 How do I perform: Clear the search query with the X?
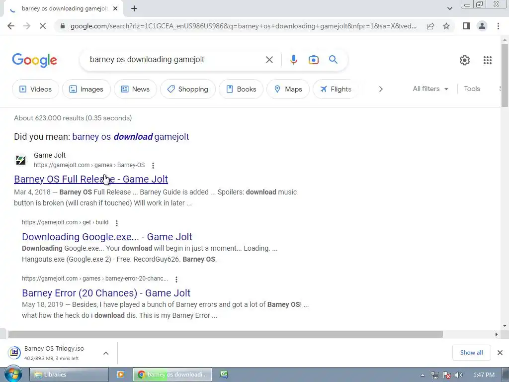[269, 60]
